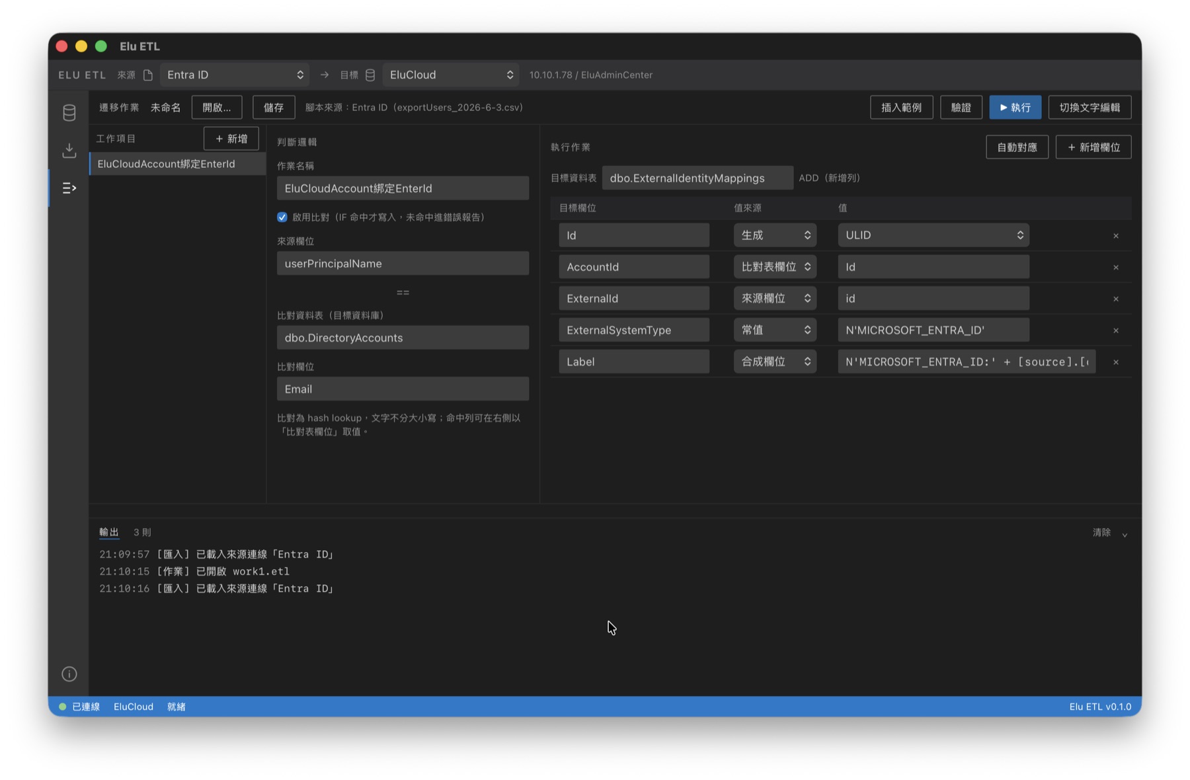This screenshot has width=1190, height=780.
Task: Open the import download sidebar icon
Action: click(69, 150)
